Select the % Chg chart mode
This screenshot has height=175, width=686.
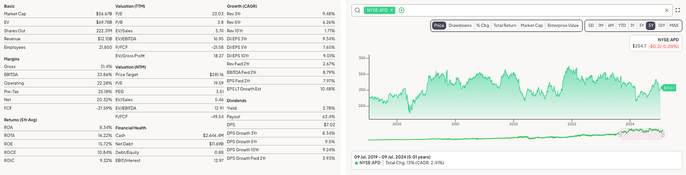pos(482,26)
